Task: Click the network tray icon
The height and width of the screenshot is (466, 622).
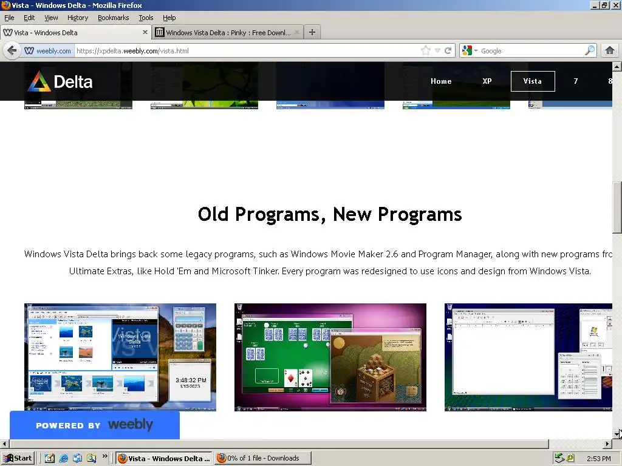Action: point(559,458)
